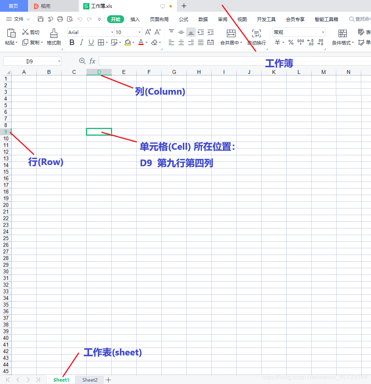Click the thousands separator icon
This screenshot has width=371, height=384.
click(301, 42)
